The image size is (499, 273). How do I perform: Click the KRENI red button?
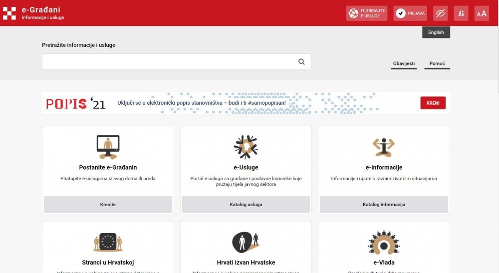433,103
